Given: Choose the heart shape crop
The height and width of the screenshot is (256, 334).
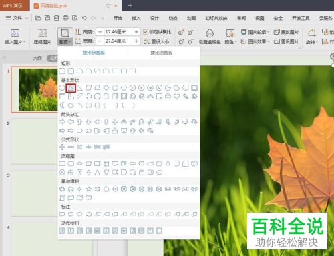Looking at the screenshot, I should click(176, 97).
